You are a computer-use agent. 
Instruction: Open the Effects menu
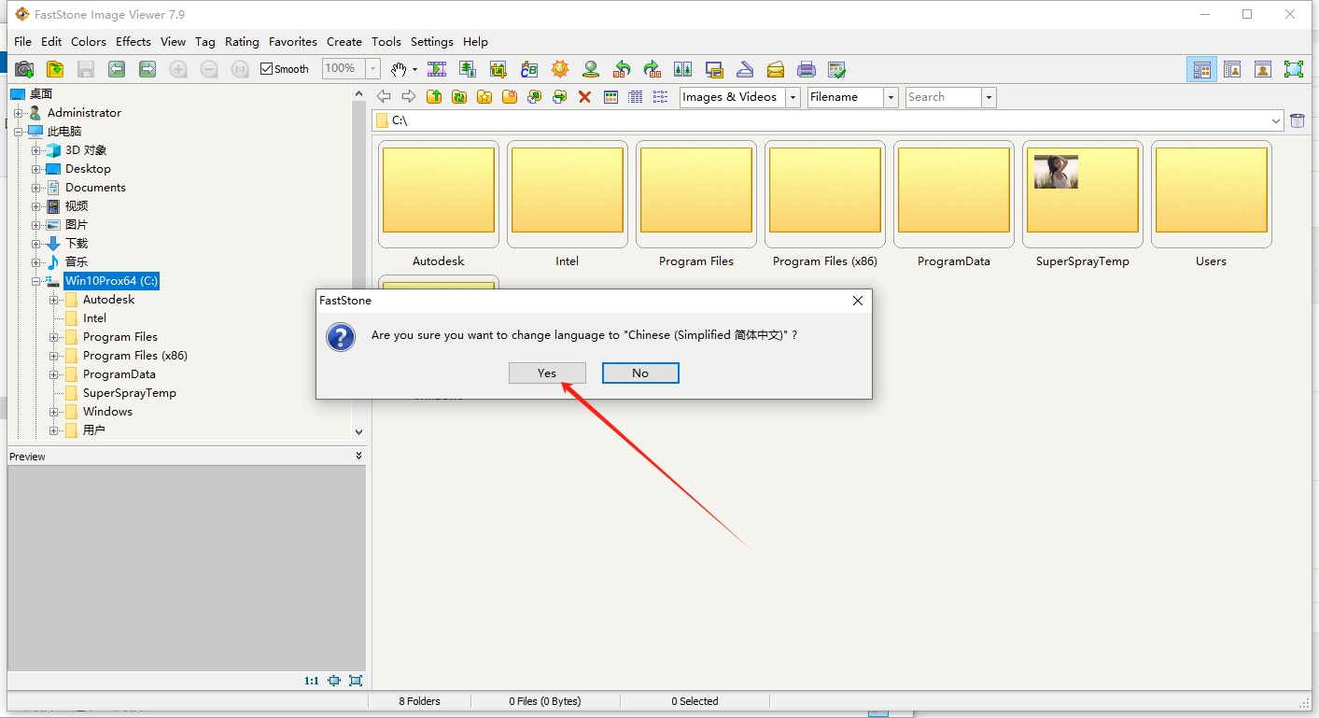[x=133, y=42]
